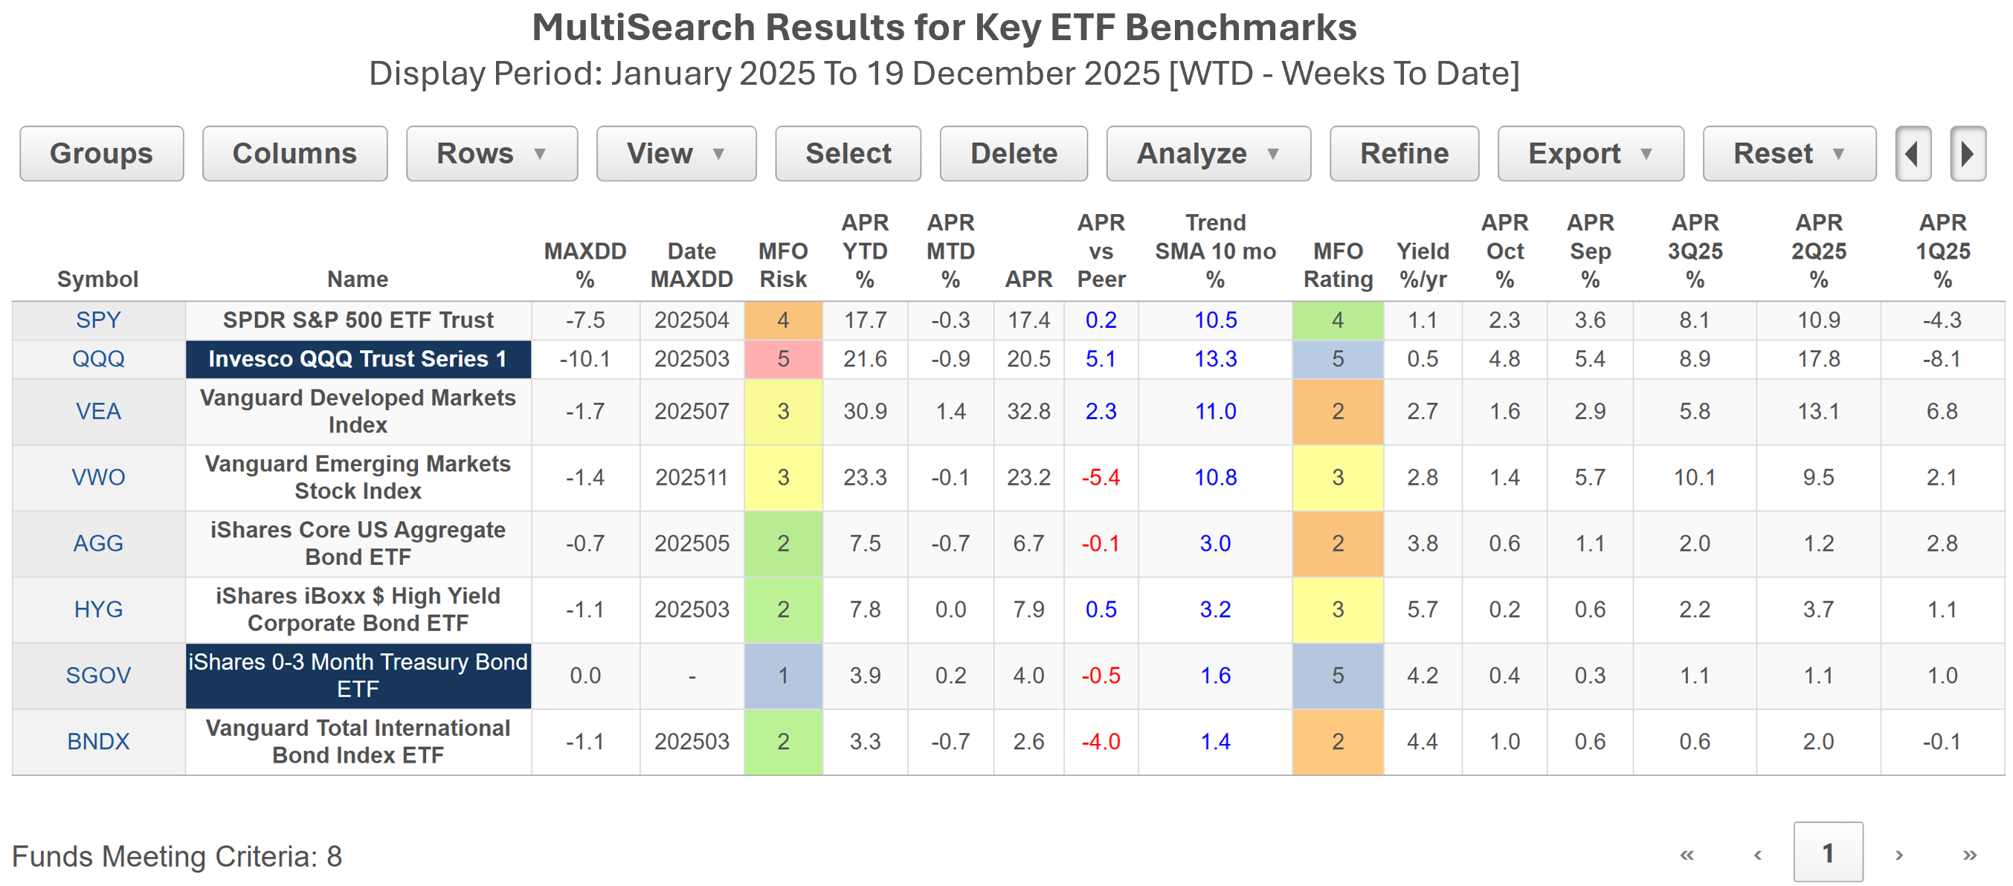
Task: Expand the View dropdown
Action: (x=675, y=154)
